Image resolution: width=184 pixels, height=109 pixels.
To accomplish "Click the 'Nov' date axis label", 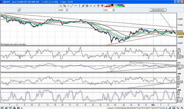I will 153,105.
